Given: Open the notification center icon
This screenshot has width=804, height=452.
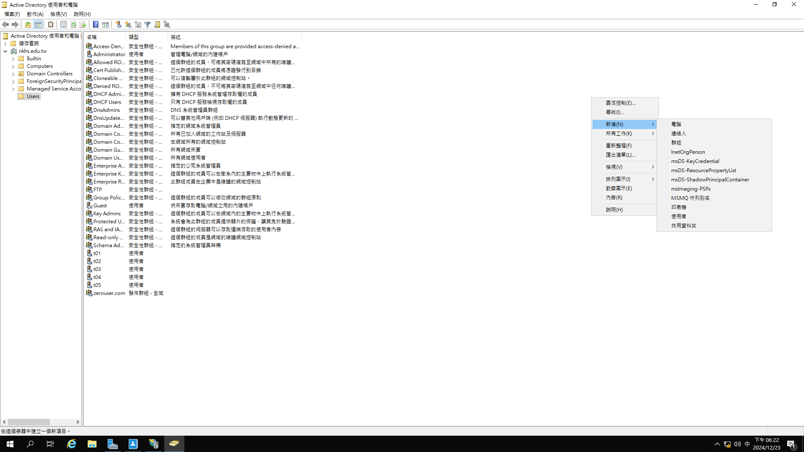Looking at the screenshot, I should click(791, 444).
